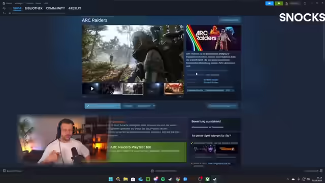
Task: Click the thumbnail strip scrollbar under media
Action: tap(133, 97)
